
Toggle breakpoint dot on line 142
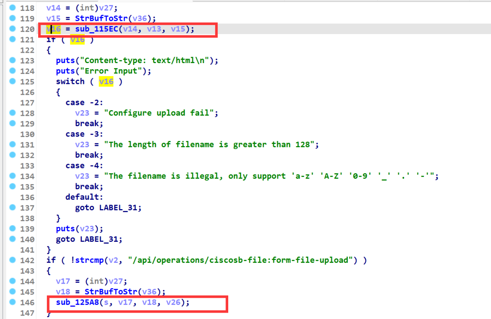pos(12,260)
